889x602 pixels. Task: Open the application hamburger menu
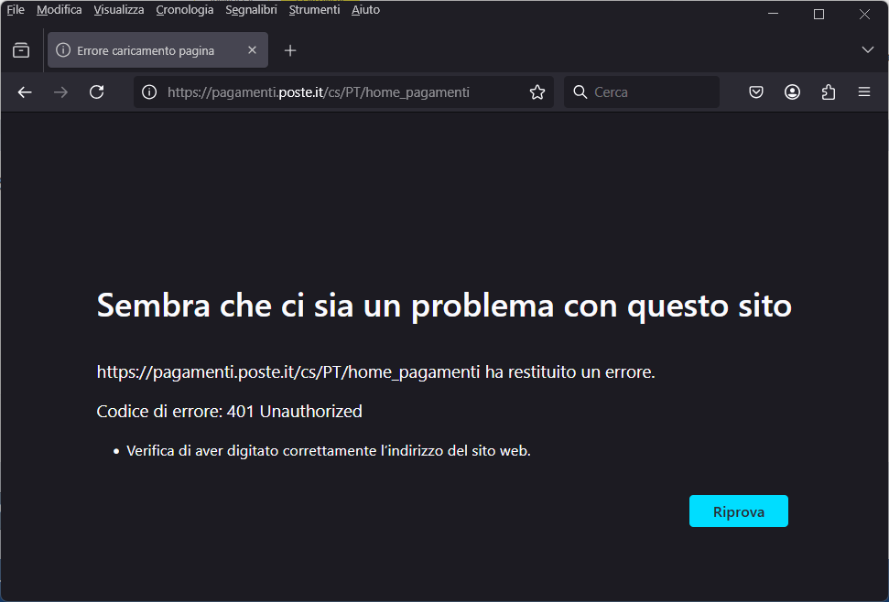click(864, 92)
